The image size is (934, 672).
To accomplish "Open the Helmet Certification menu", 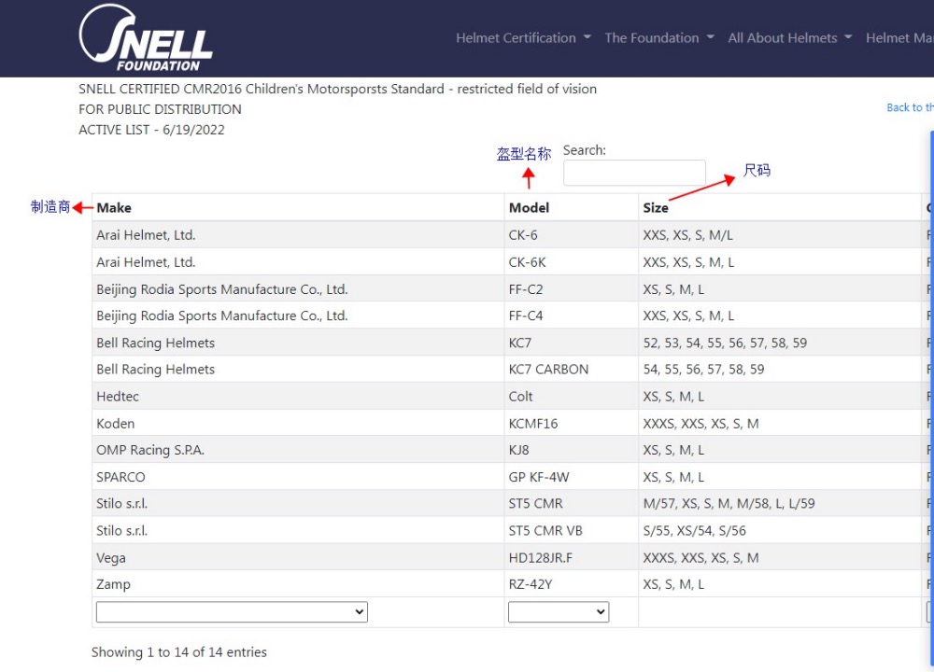I will tap(524, 38).
